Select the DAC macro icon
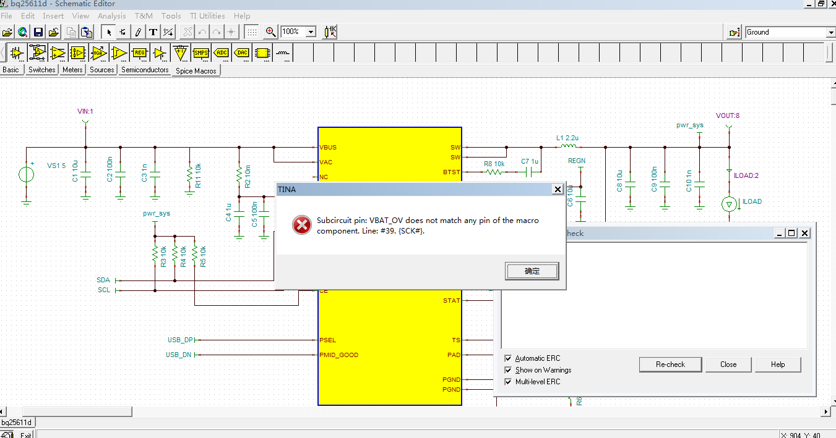Viewport: 836px width, 438px height. (242, 53)
